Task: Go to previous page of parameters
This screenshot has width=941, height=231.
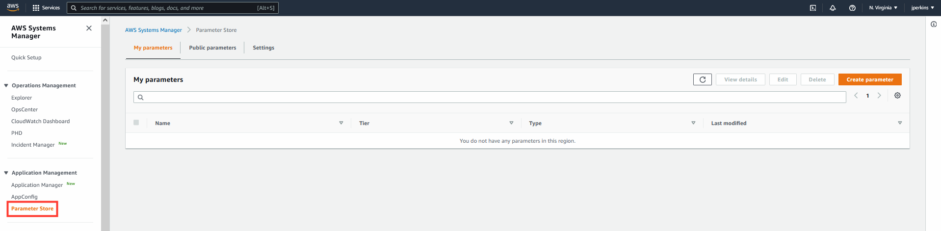Action: [856, 96]
